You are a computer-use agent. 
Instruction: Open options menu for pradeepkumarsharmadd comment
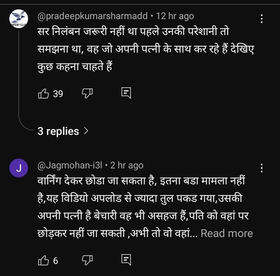(x=262, y=19)
